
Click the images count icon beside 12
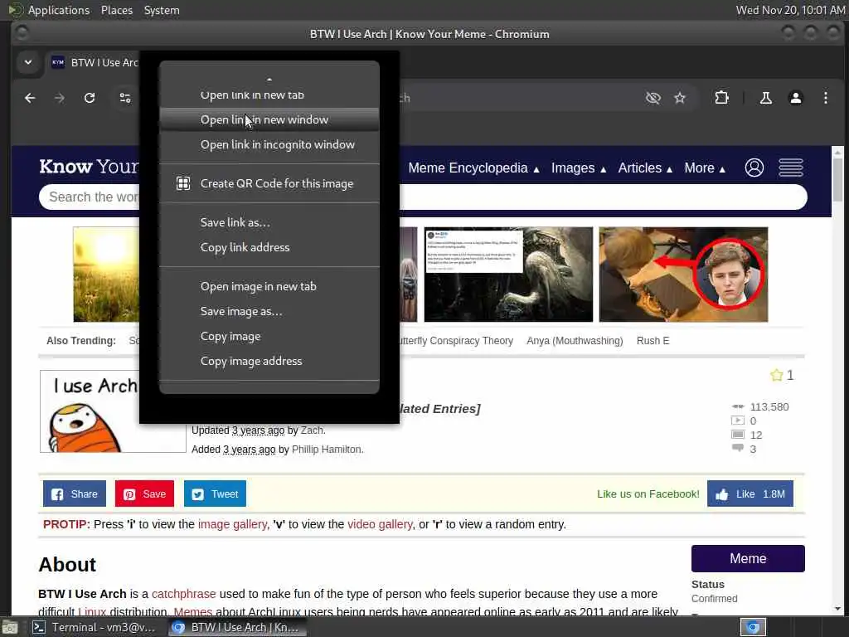pyautogui.click(x=737, y=435)
